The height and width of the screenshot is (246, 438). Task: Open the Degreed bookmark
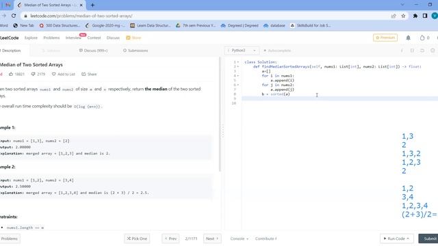(x=240, y=25)
